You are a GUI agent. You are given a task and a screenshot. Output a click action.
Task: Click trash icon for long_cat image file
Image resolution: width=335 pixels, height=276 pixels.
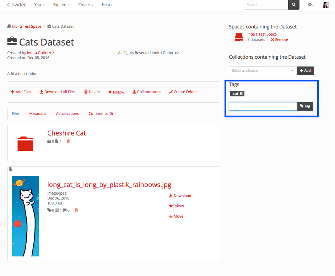pos(76,210)
